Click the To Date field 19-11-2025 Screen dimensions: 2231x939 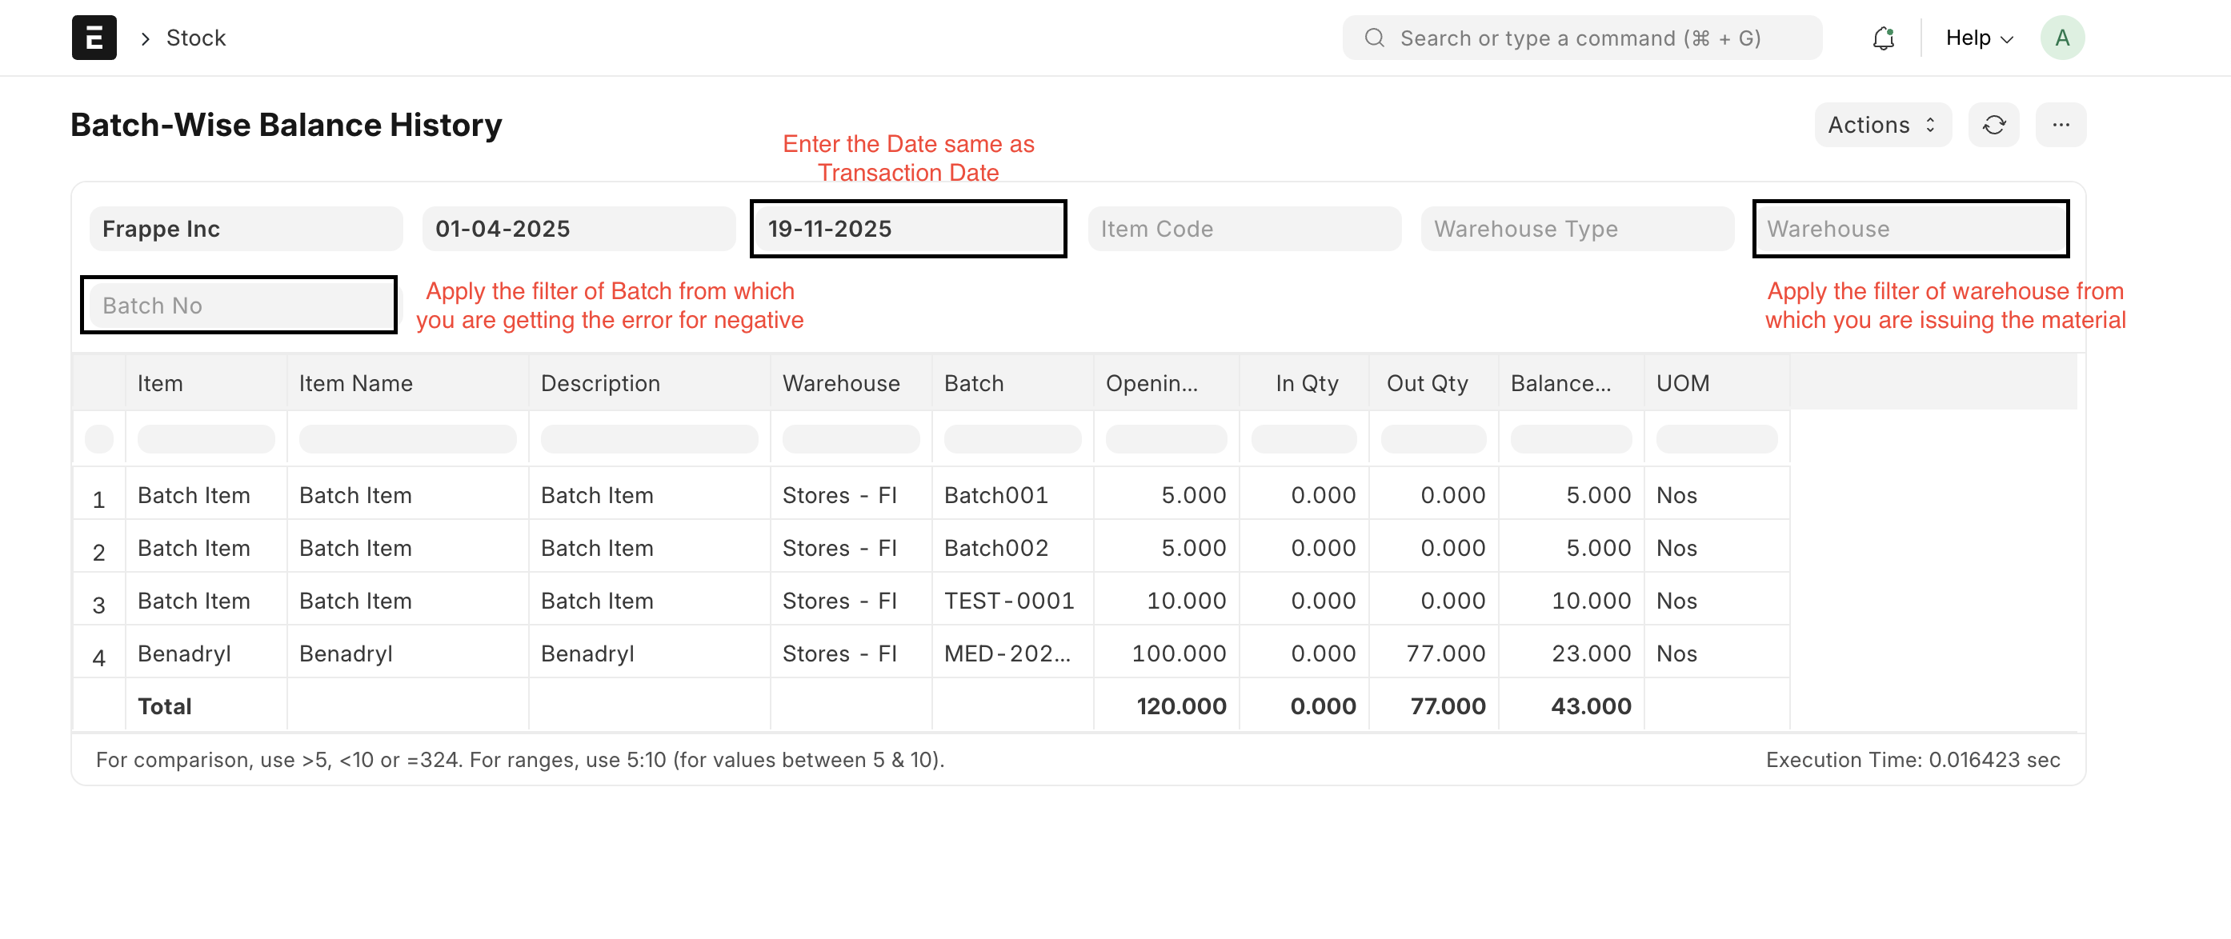907,229
